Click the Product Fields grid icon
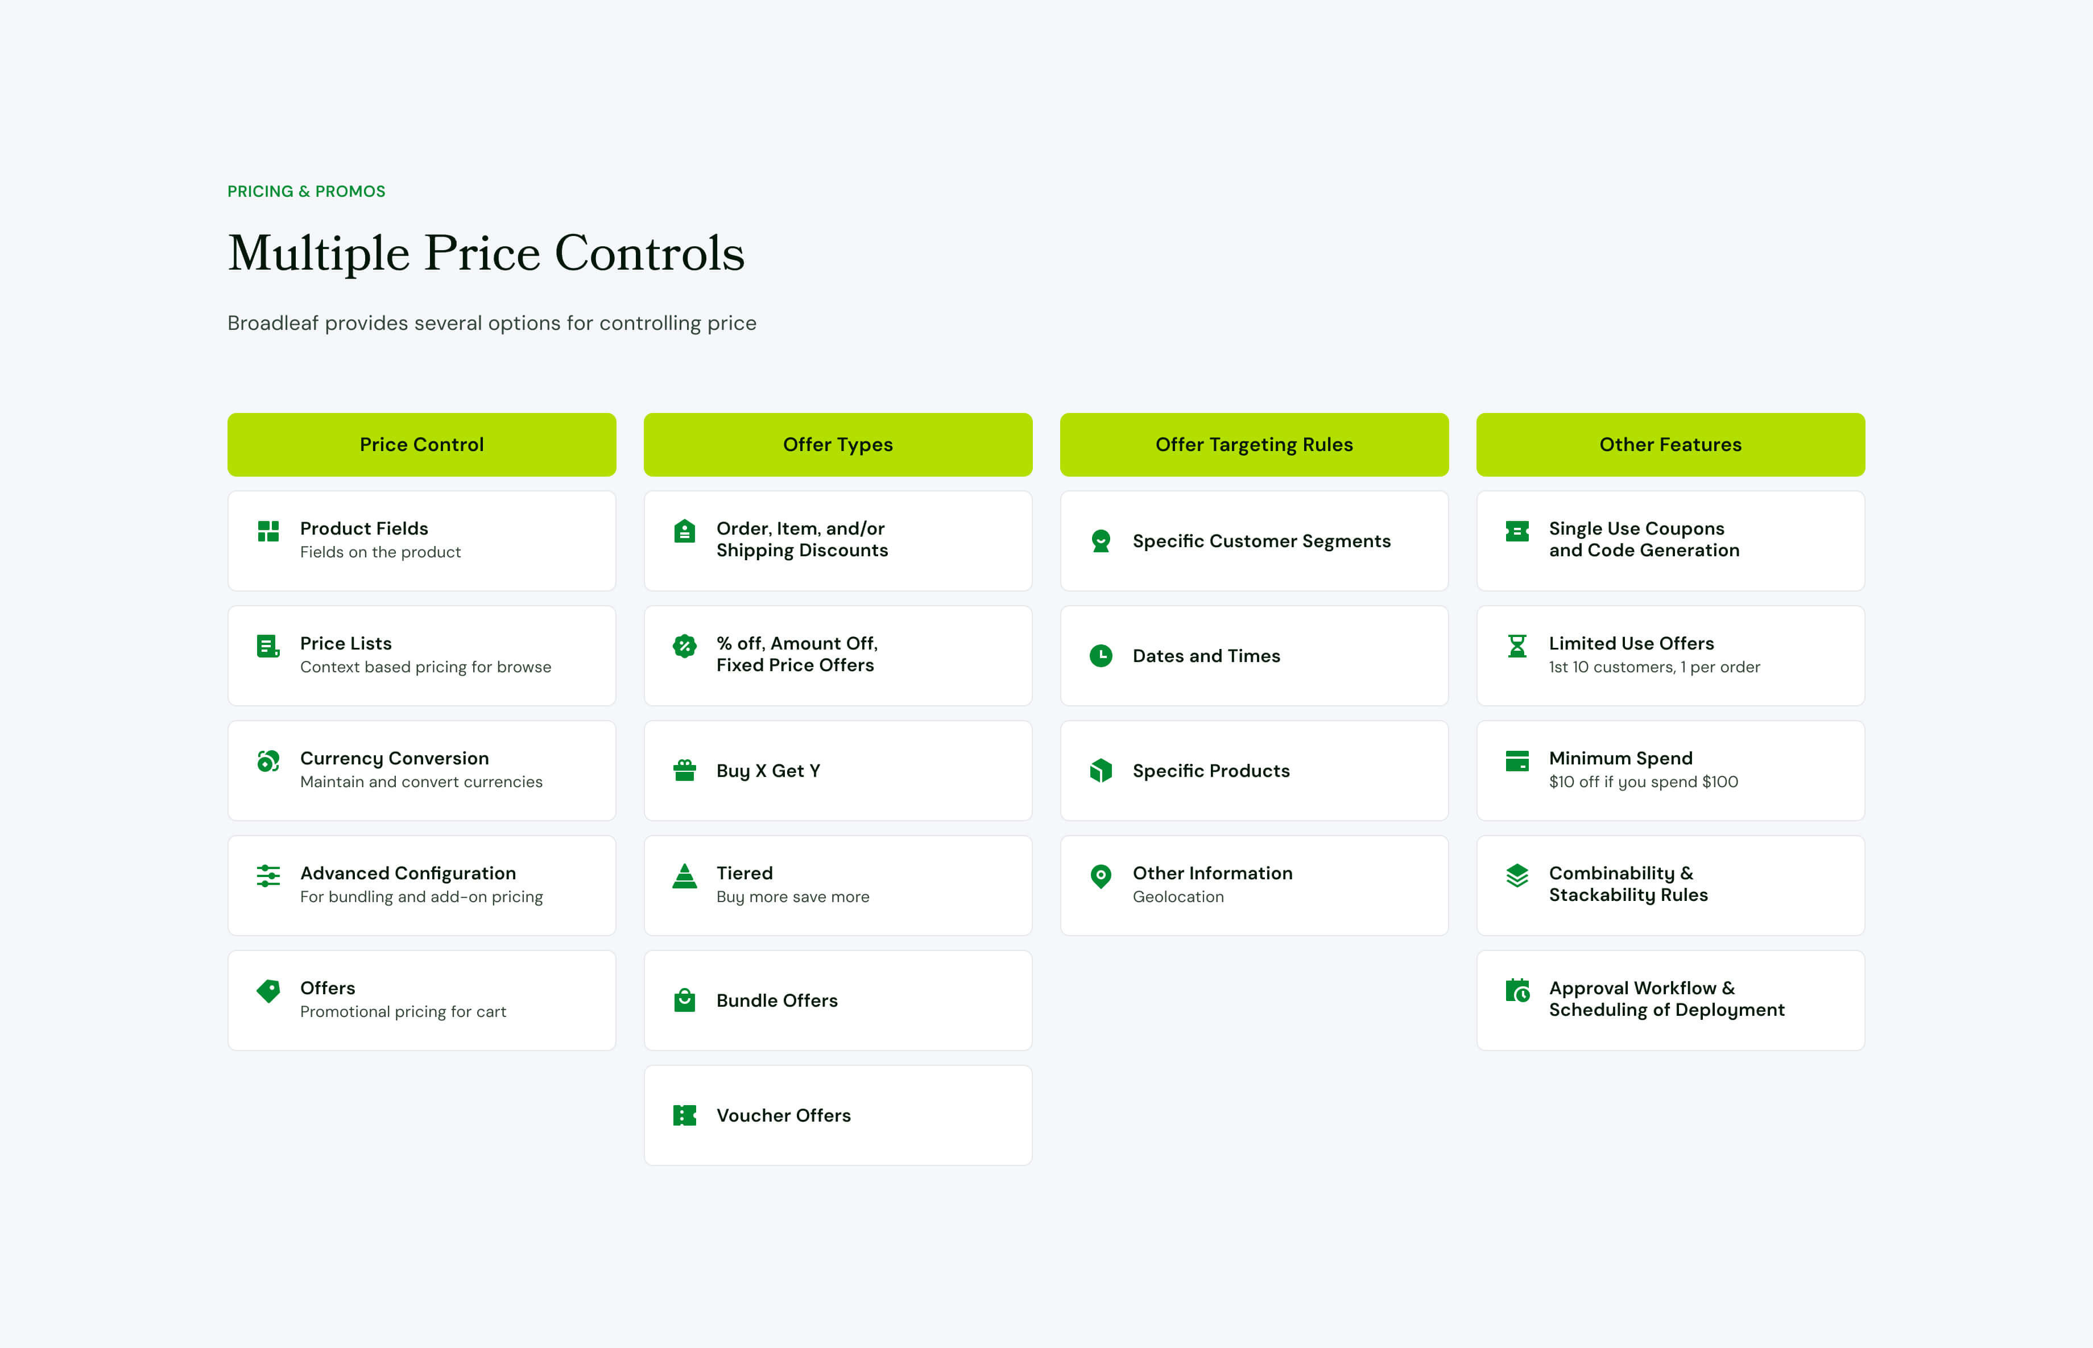The width and height of the screenshot is (2093, 1348). coord(268,531)
